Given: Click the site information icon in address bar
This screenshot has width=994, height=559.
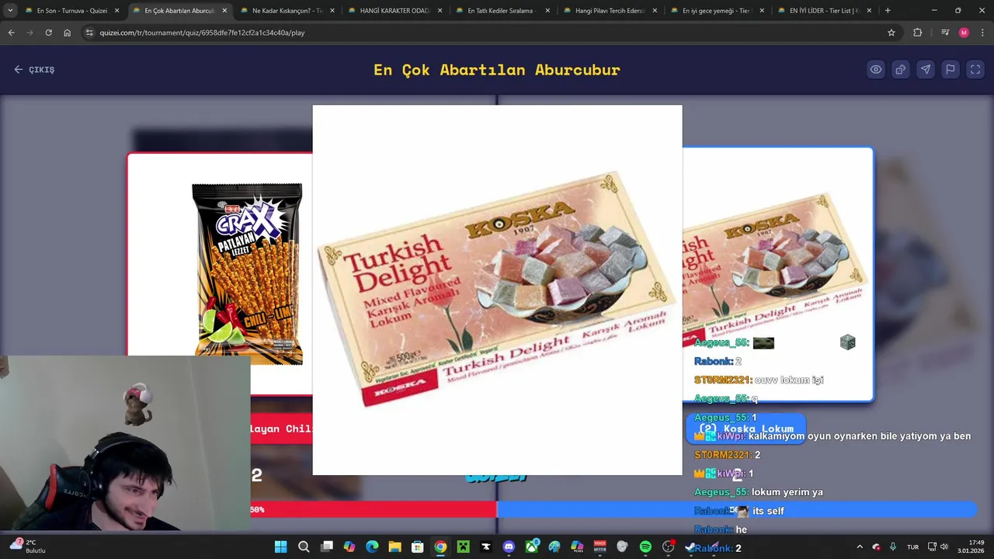Looking at the screenshot, I should click(x=89, y=33).
